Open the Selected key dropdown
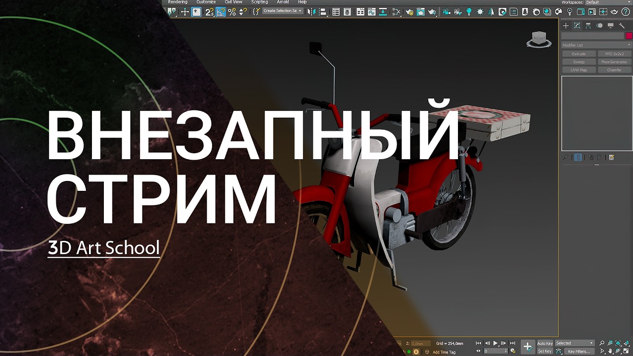 tap(574, 343)
